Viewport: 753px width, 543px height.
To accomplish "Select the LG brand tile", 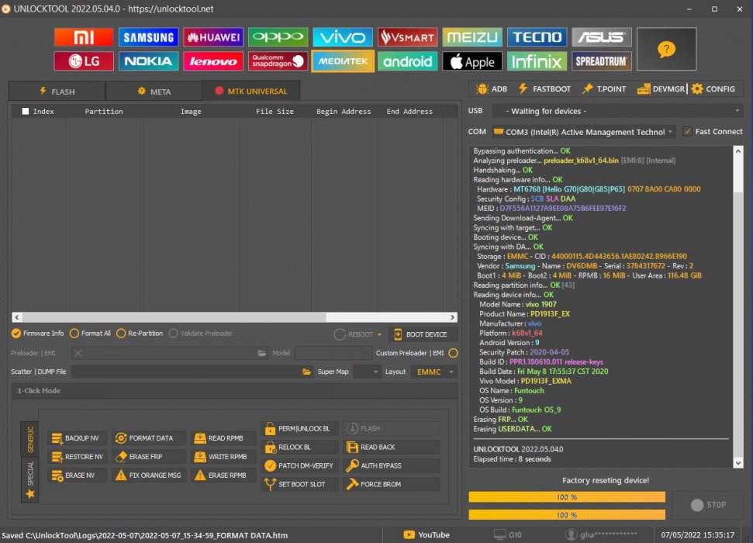I will point(84,61).
